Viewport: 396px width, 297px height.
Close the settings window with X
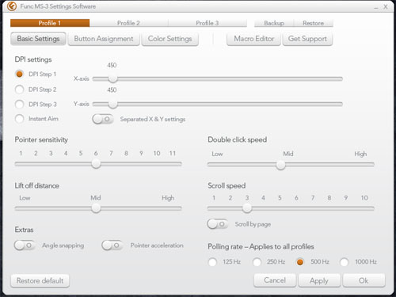(386, 6)
